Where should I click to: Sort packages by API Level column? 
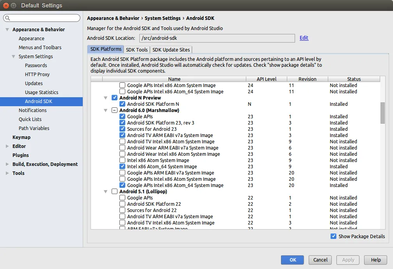266,79
